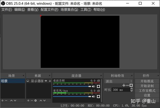Click the 混音器 panel title
Viewport: 160px width, 108px height.
pos(76,75)
